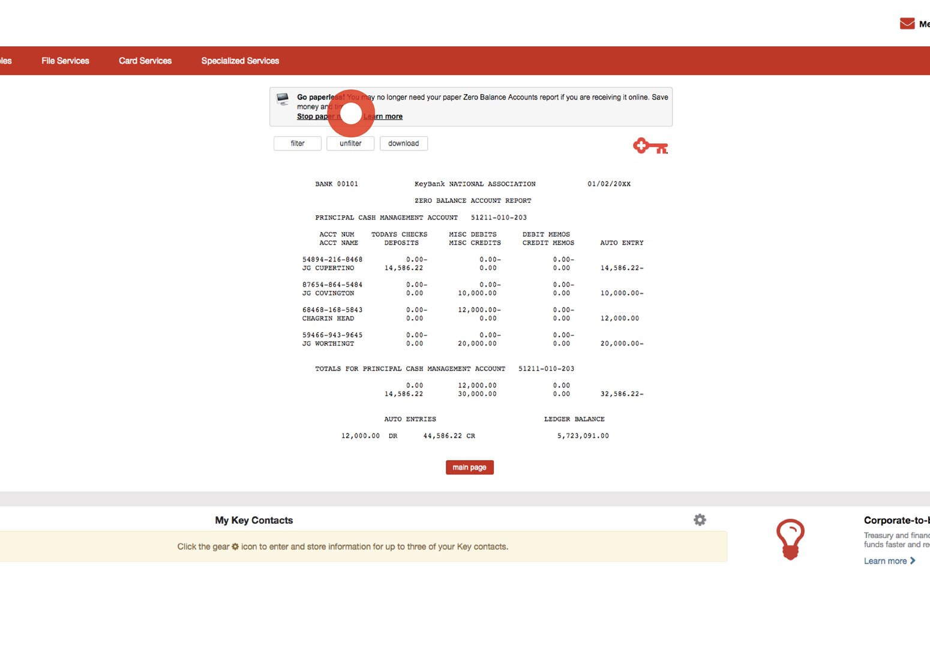This screenshot has height=652, width=930.
Task: Return via the main page button
Action: (469, 467)
